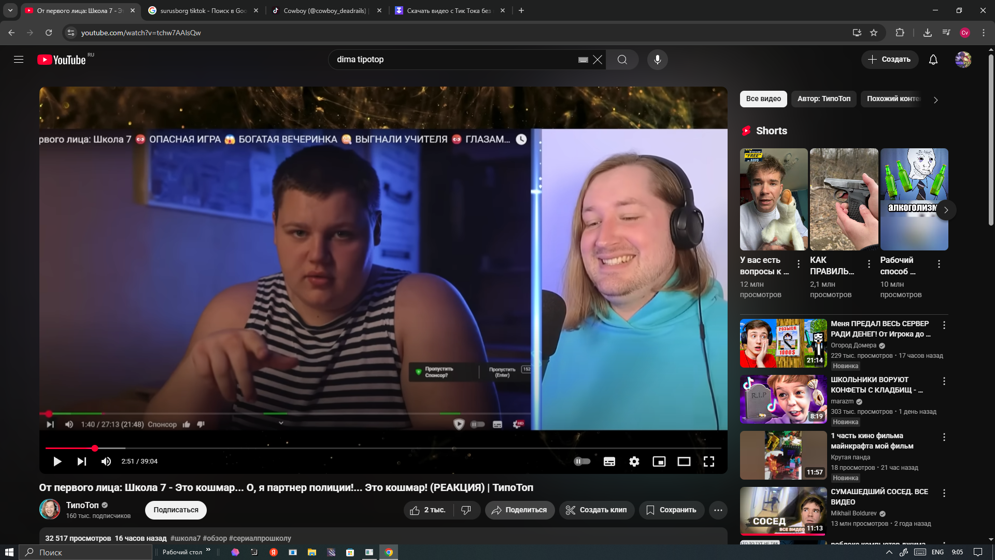Screen dimensions: 995x560
Task: Clear the search query with the X
Action: (598, 60)
